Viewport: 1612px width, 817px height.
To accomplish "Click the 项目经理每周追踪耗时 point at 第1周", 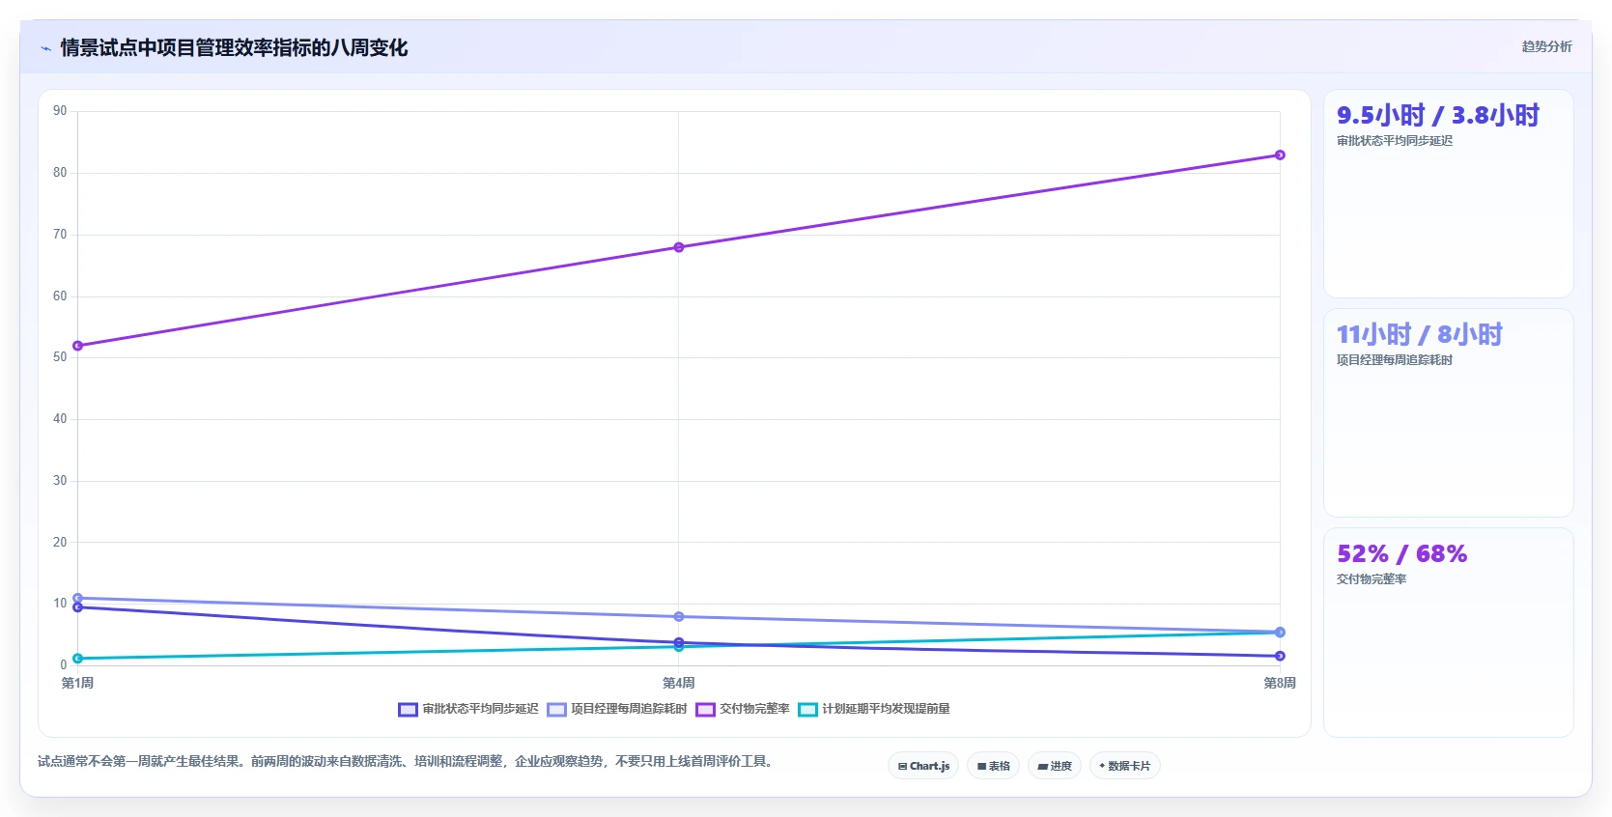I will (78, 599).
